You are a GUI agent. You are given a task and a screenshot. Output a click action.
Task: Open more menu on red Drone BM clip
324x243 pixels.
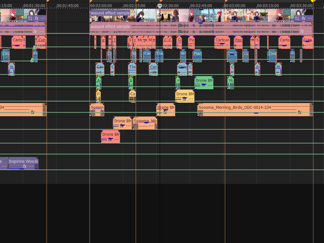[116, 139]
